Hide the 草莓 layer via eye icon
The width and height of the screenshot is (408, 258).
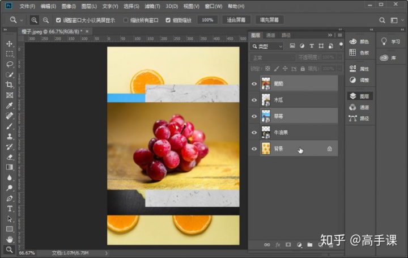[254, 116]
